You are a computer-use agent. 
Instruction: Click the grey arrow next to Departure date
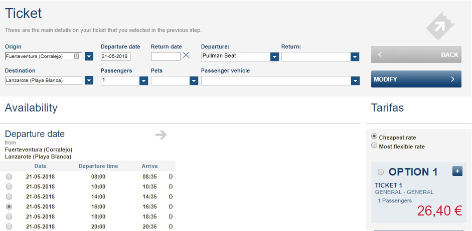161,135
